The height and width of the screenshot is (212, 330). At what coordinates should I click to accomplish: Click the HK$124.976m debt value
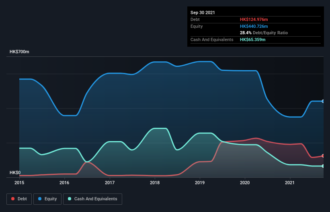pyautogui.click(x=254, y=19)
